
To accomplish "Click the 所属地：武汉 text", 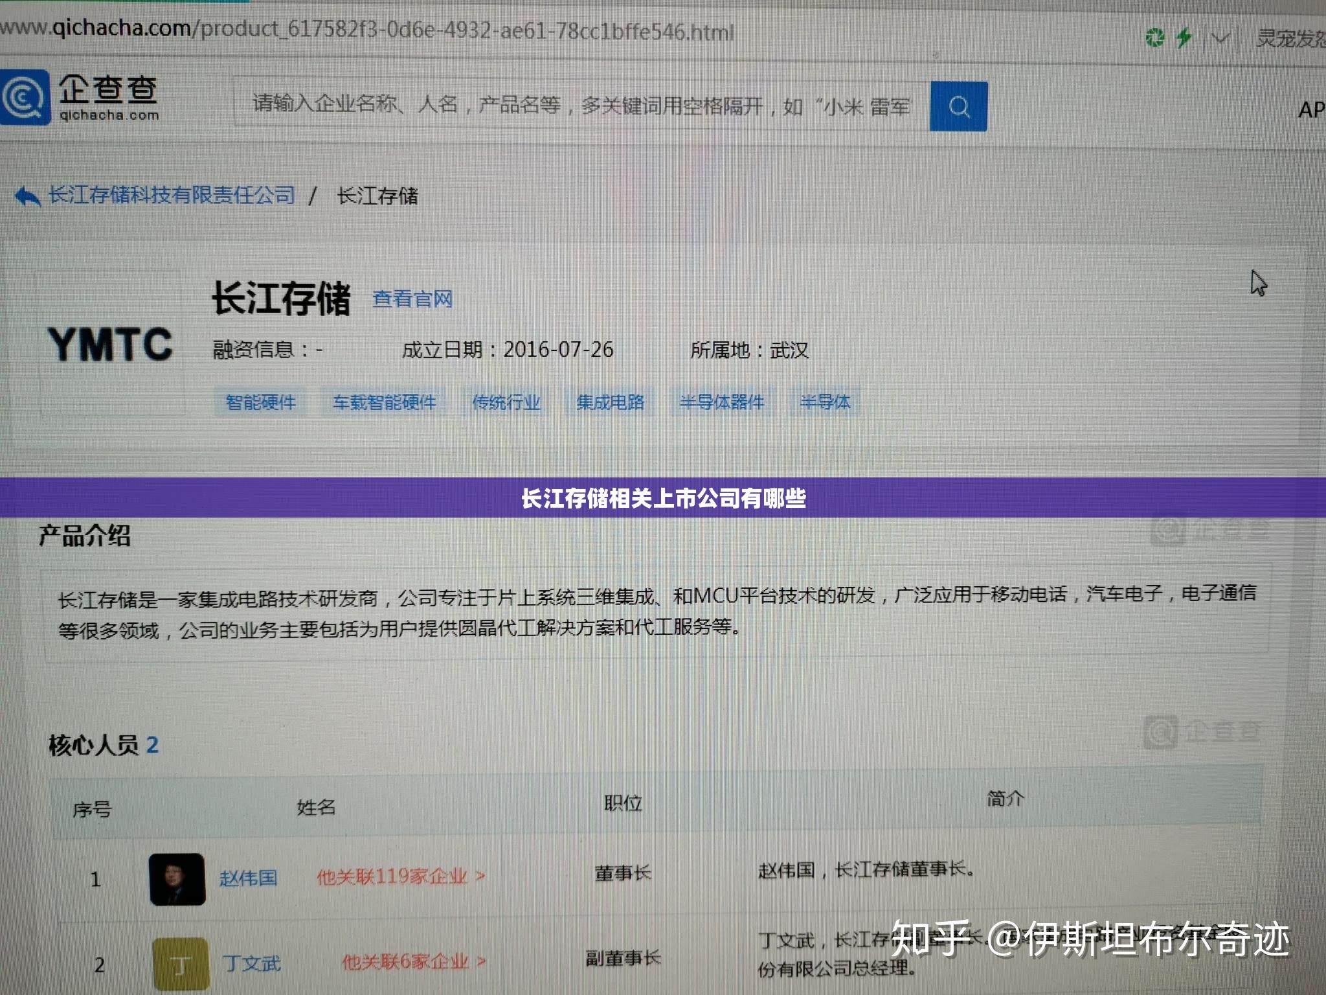I will point(750,350).
